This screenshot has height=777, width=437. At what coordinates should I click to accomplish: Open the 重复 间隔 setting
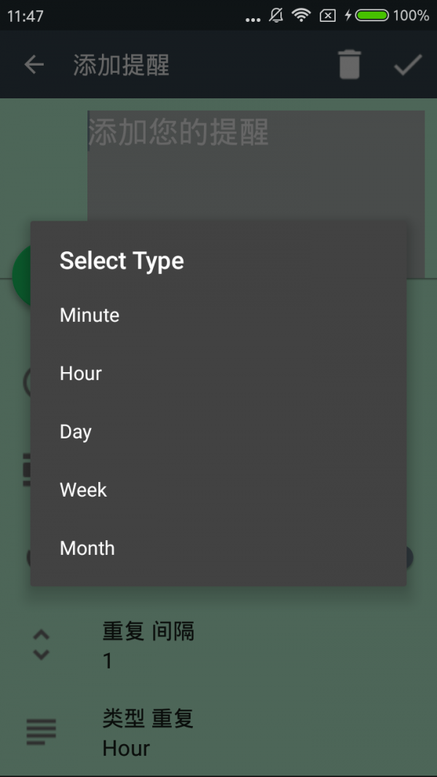219,645
